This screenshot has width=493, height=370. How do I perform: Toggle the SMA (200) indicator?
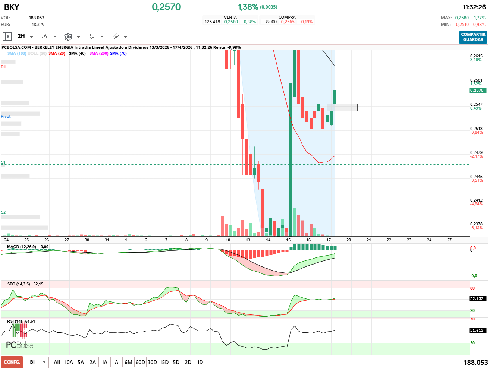(x=99, y=53)
